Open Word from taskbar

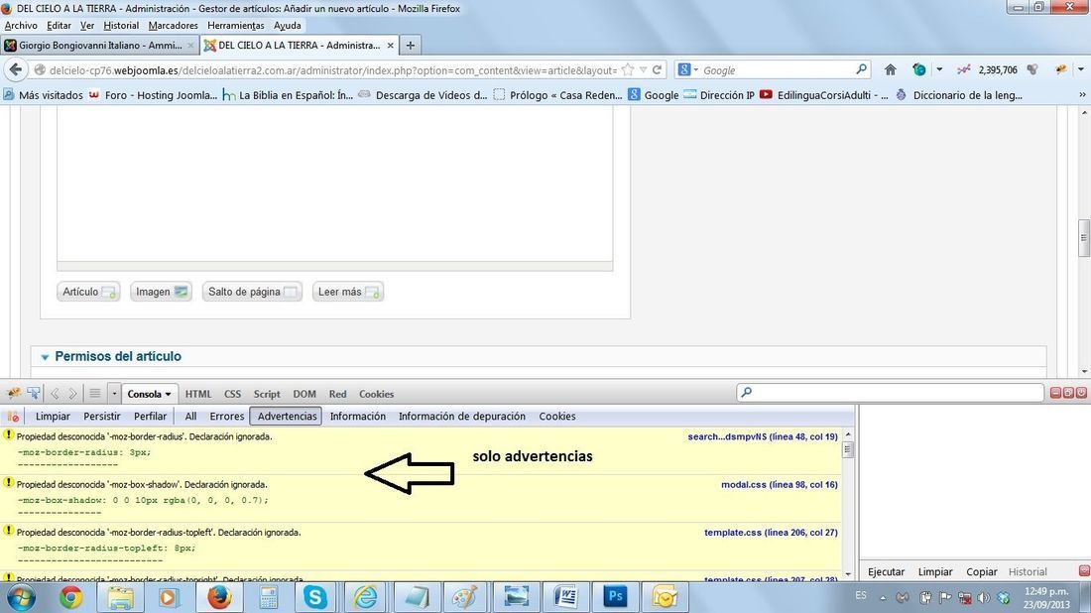pyautogui.click(x=565, y=597)
